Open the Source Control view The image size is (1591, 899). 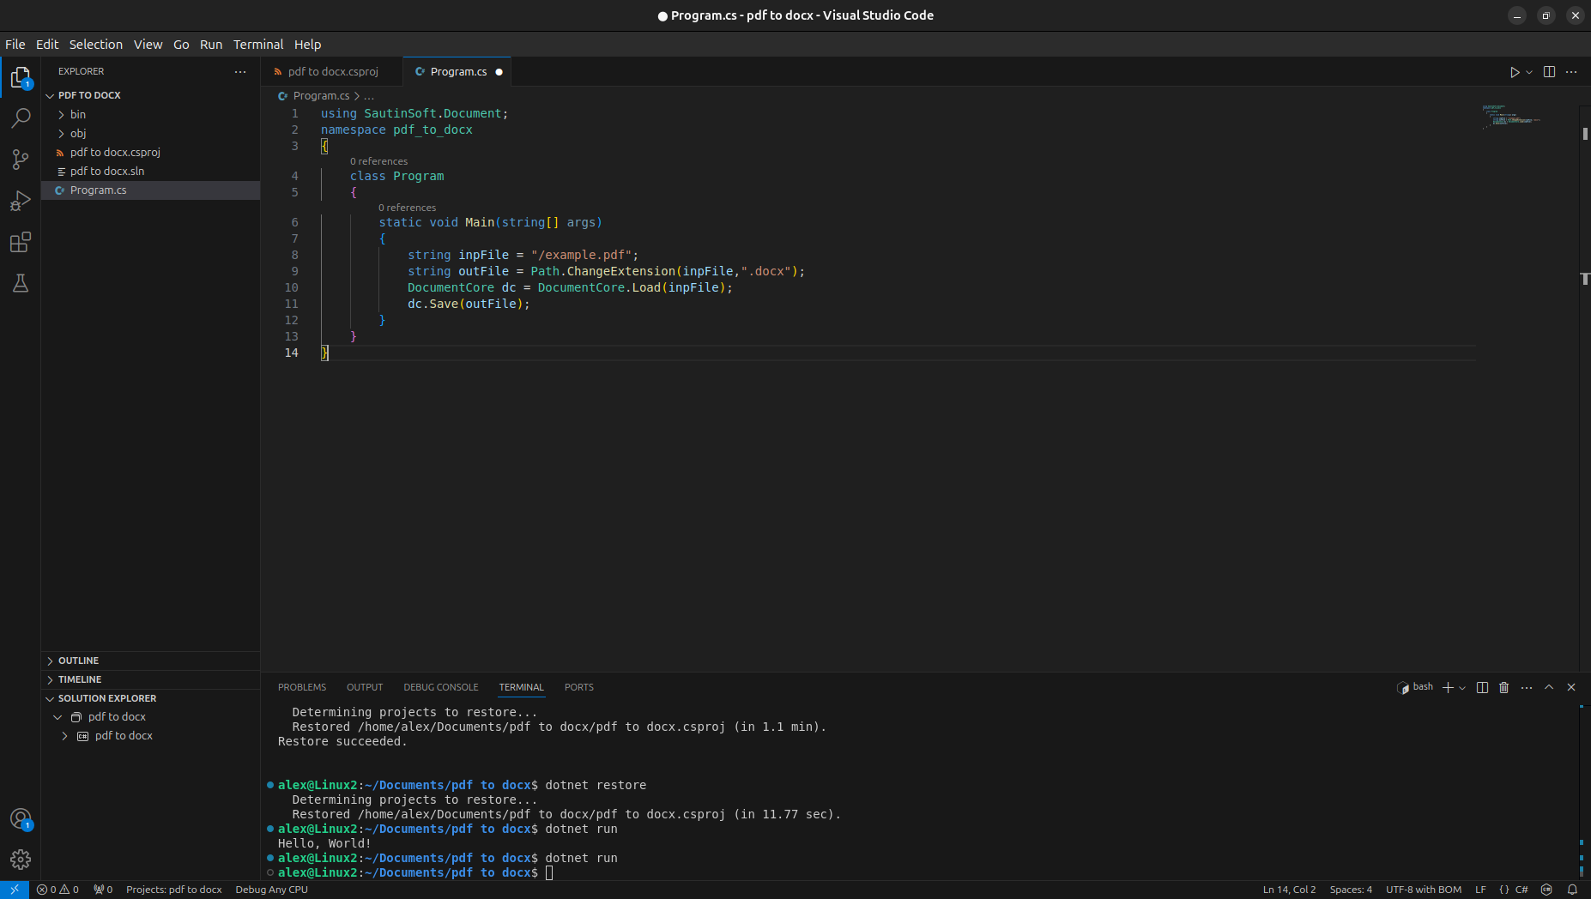(21, 160)
